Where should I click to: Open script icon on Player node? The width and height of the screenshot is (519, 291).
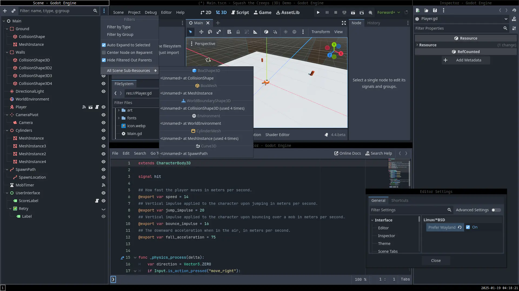tap(97, 107)
